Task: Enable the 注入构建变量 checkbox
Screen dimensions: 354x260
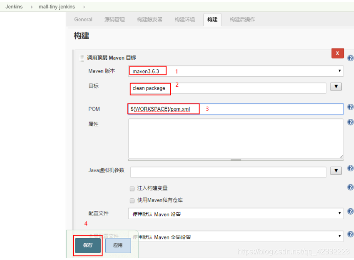Action: (132, 189)
